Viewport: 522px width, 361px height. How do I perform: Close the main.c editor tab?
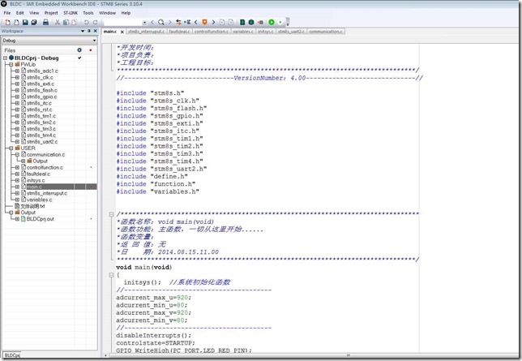pyautogui.click(x=122, y=32)
